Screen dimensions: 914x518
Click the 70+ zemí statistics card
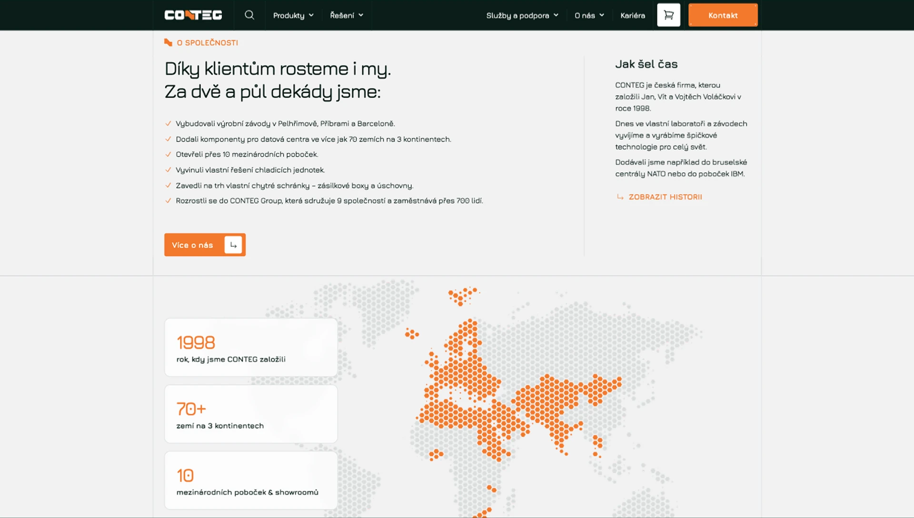click(x=251, y=414)
